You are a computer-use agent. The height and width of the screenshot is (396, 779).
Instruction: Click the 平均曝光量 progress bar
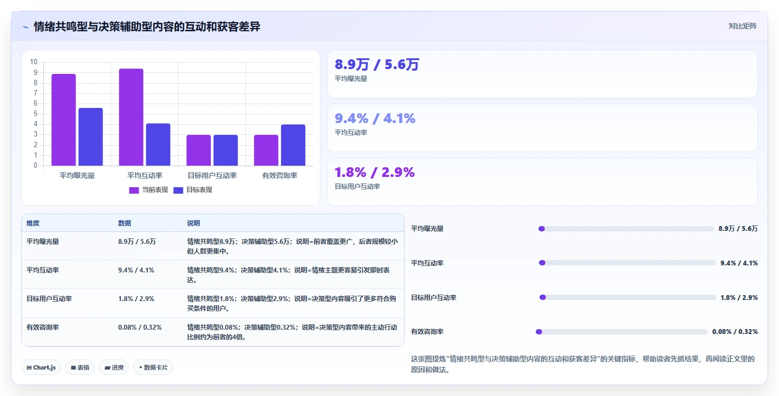coord(626,229)
